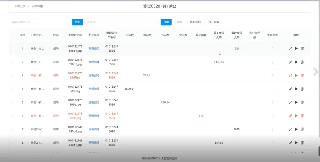Focus the search content input field
320x162 pixels.
pos(40,22)
